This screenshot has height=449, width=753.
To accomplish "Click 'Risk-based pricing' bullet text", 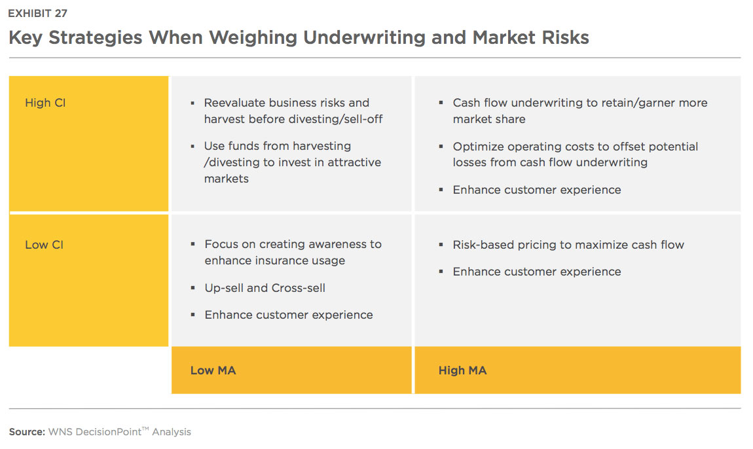I will pyautogui.click(x=568, y=245).
